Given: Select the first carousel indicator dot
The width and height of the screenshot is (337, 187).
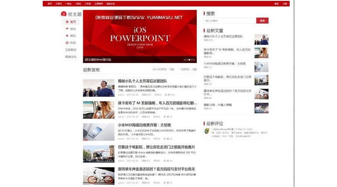Looking at the screenshot, I should 185,60.
